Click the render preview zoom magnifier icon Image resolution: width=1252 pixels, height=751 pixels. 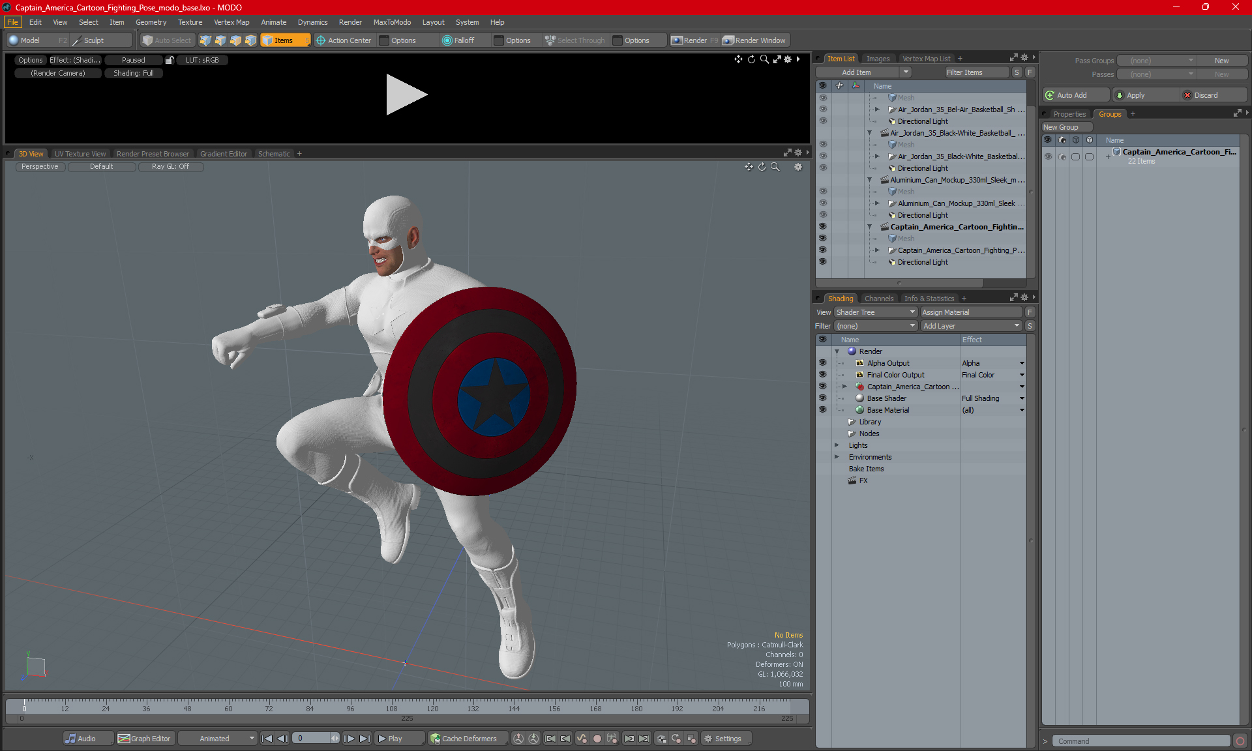(764, 59)
